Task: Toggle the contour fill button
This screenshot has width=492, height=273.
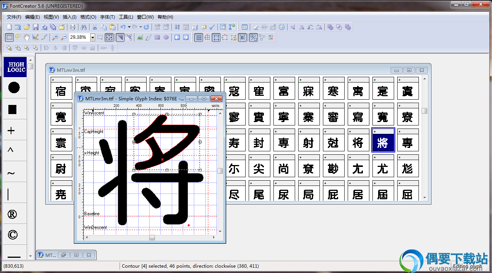Action: pyautogui.click(x=253, y=37)
